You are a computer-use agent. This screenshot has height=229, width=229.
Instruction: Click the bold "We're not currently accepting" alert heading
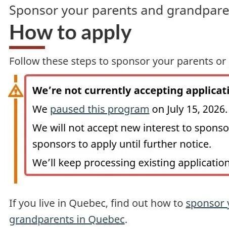[x=130, y=90]
